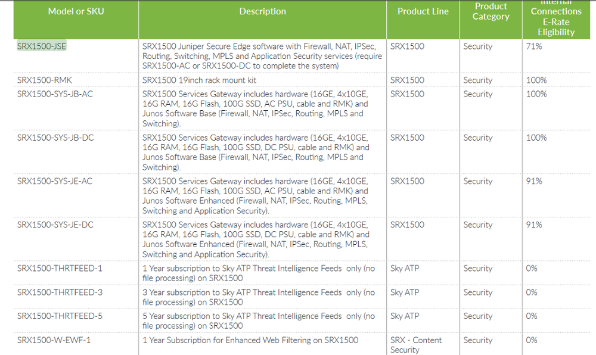Viewport: 596px width, 355px height.
Task: Click the SRX1500-THRTFEED-5 model cell
Action: point(60,316)
